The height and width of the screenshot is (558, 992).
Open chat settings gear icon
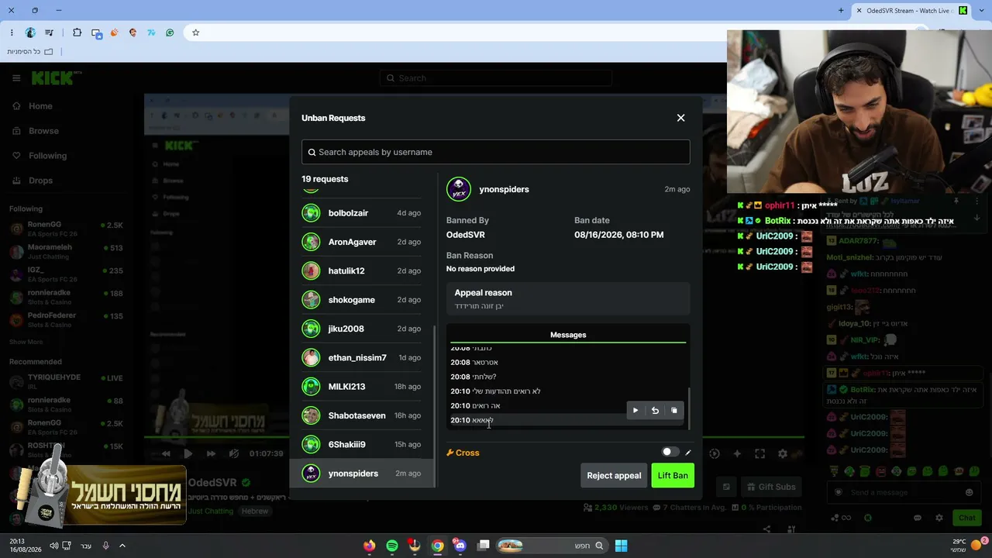(x=939, y=518)
